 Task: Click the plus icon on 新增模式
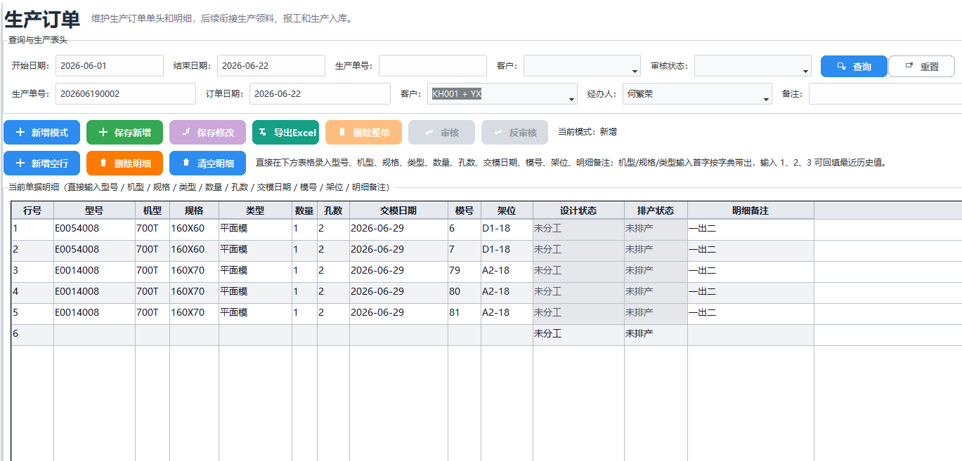pos(20,132)
